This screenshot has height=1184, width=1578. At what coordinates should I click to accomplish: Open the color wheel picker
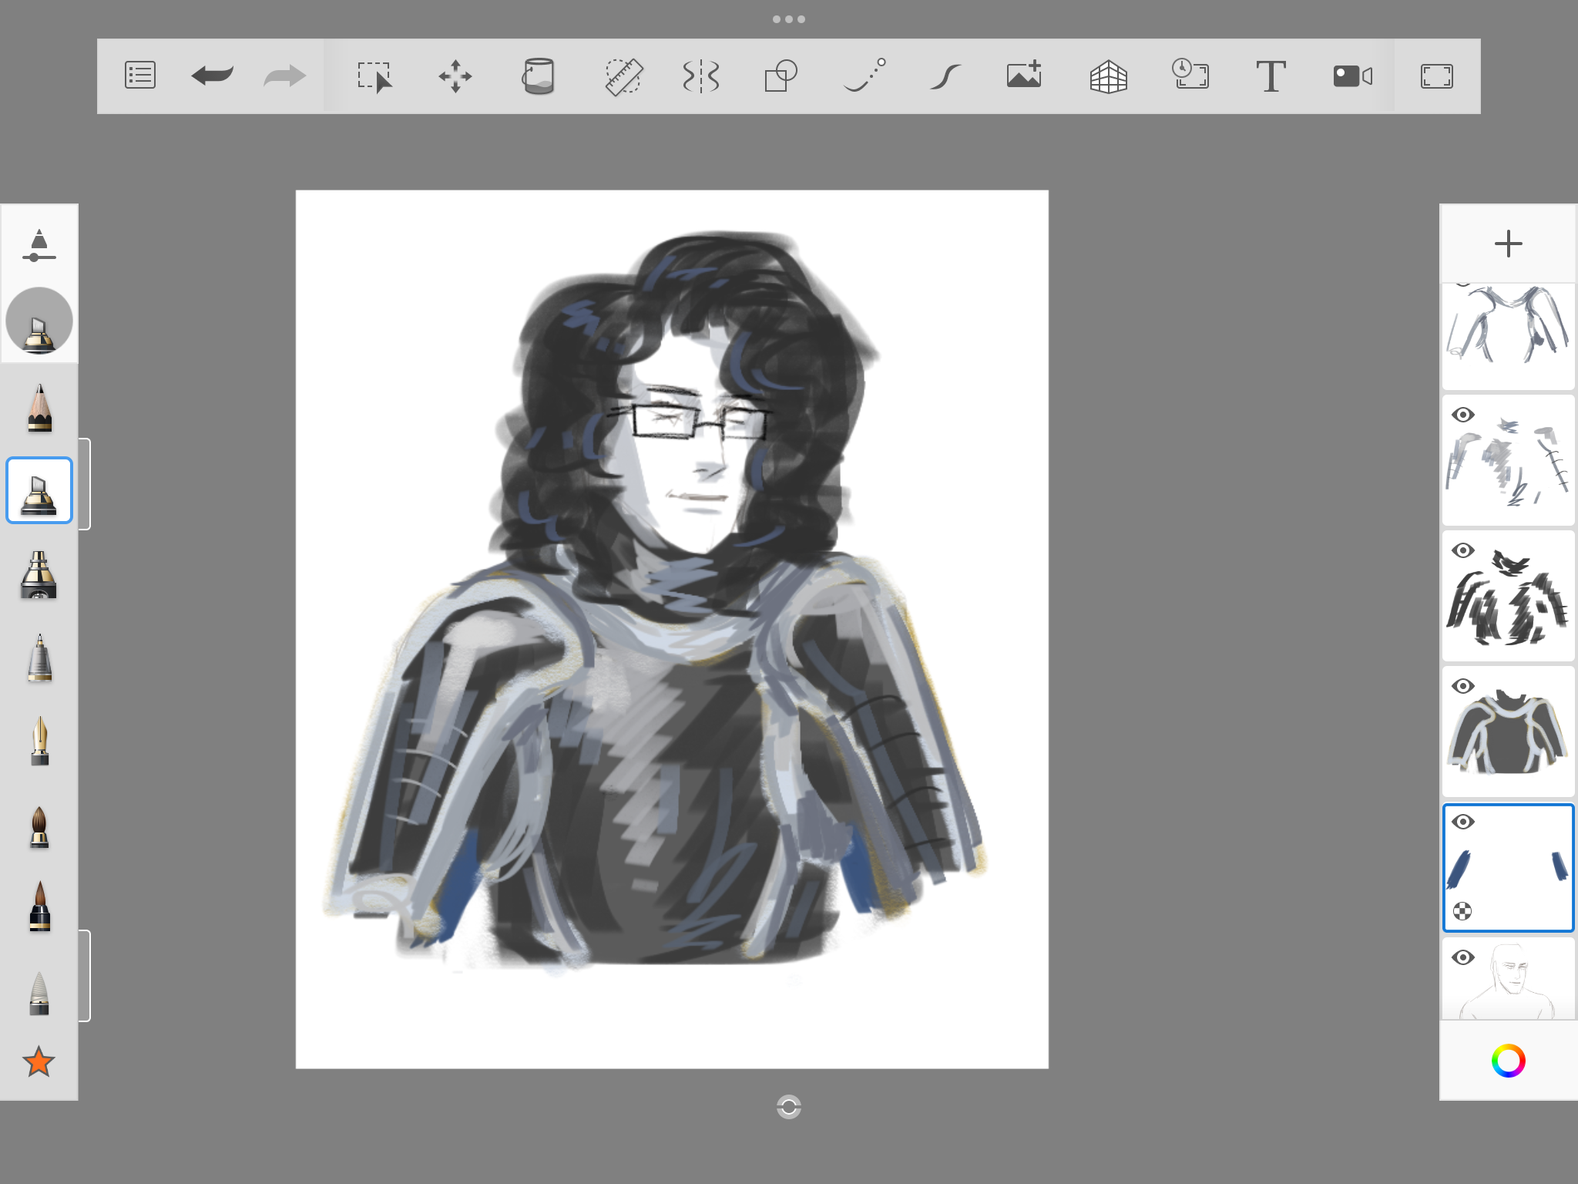[x=1508, y=1061]
